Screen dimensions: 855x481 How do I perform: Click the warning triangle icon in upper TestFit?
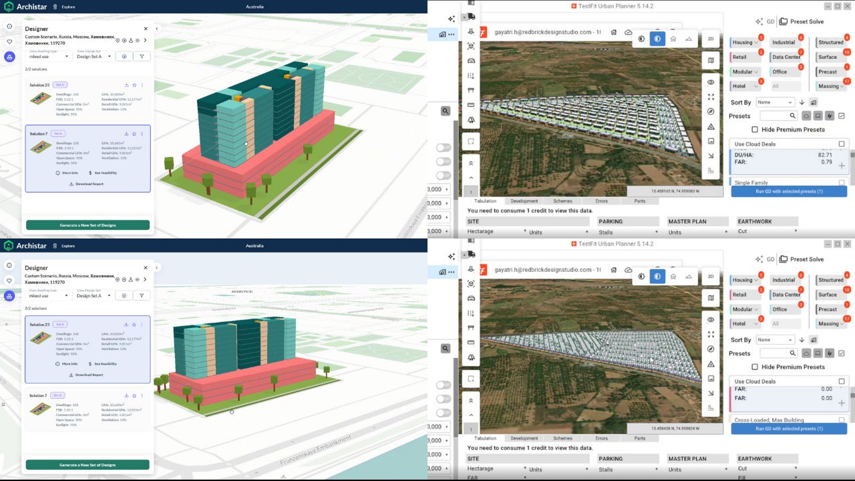tap(711, 127)
